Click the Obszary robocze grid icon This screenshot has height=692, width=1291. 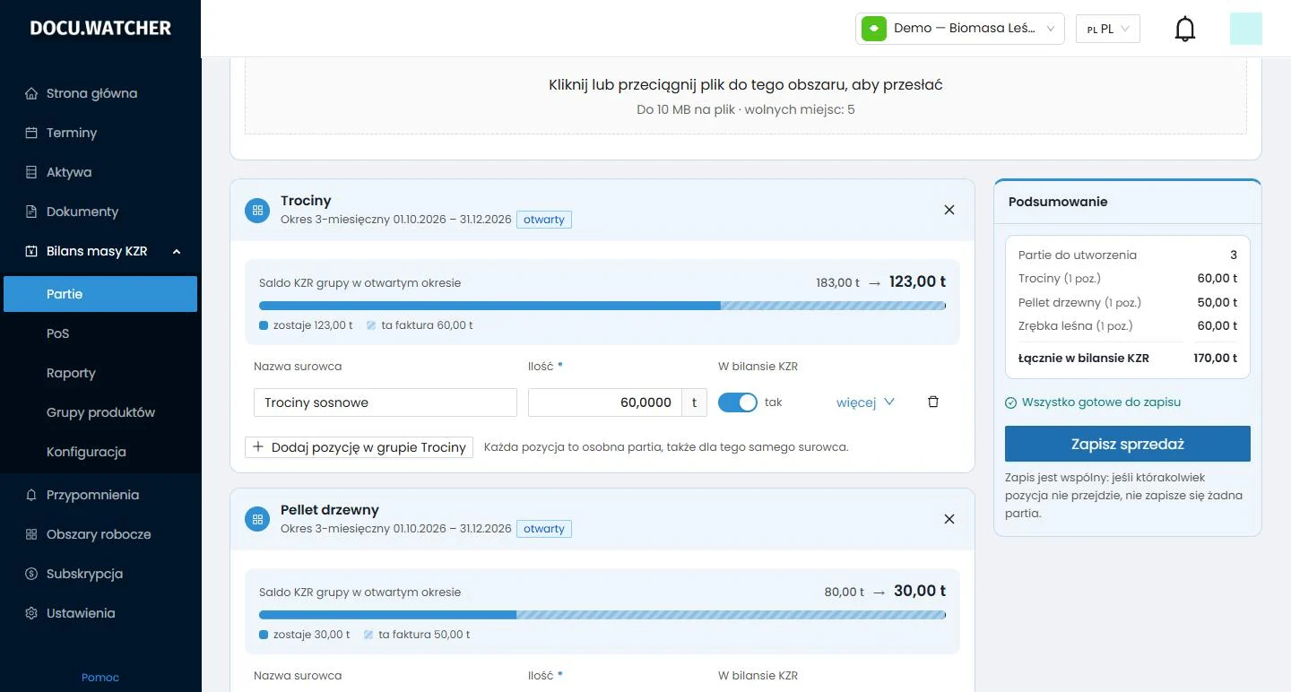pyautogui.click(x=31, y=534)
